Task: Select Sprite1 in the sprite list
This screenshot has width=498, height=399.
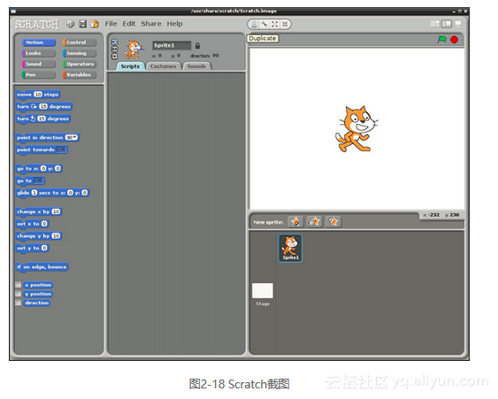Action: 290,248
